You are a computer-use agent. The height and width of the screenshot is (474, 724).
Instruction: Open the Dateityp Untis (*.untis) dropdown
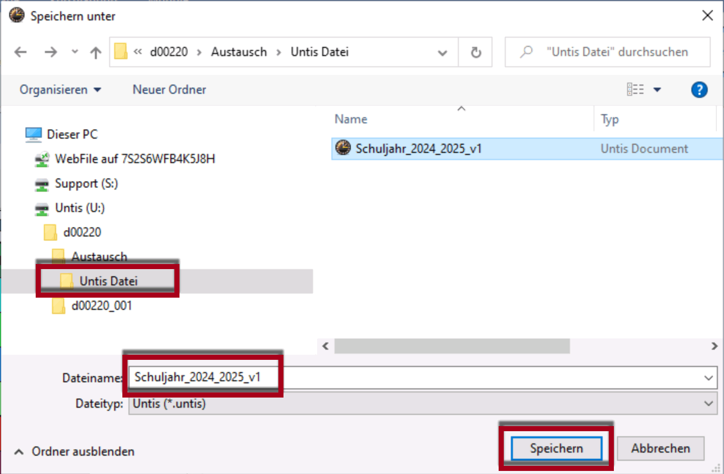tap(423, 404)
